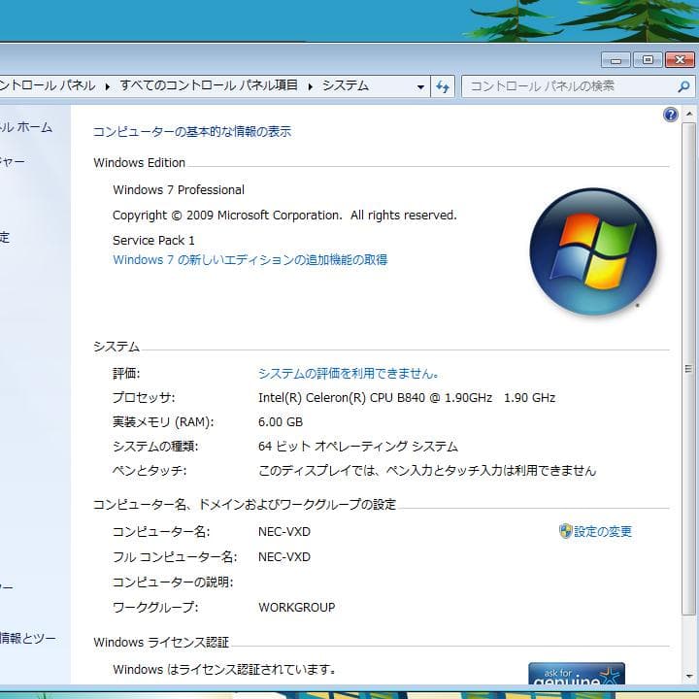Click the Copyright © 2009 Microsoft Corporation text

click(284, 216)
